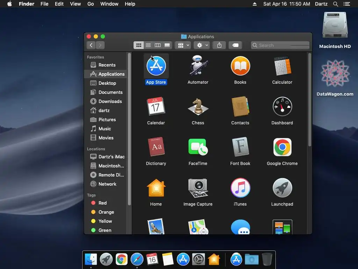Select the Contacts app icon
Viewport: 358px width, 269px height.
[240, 106]
